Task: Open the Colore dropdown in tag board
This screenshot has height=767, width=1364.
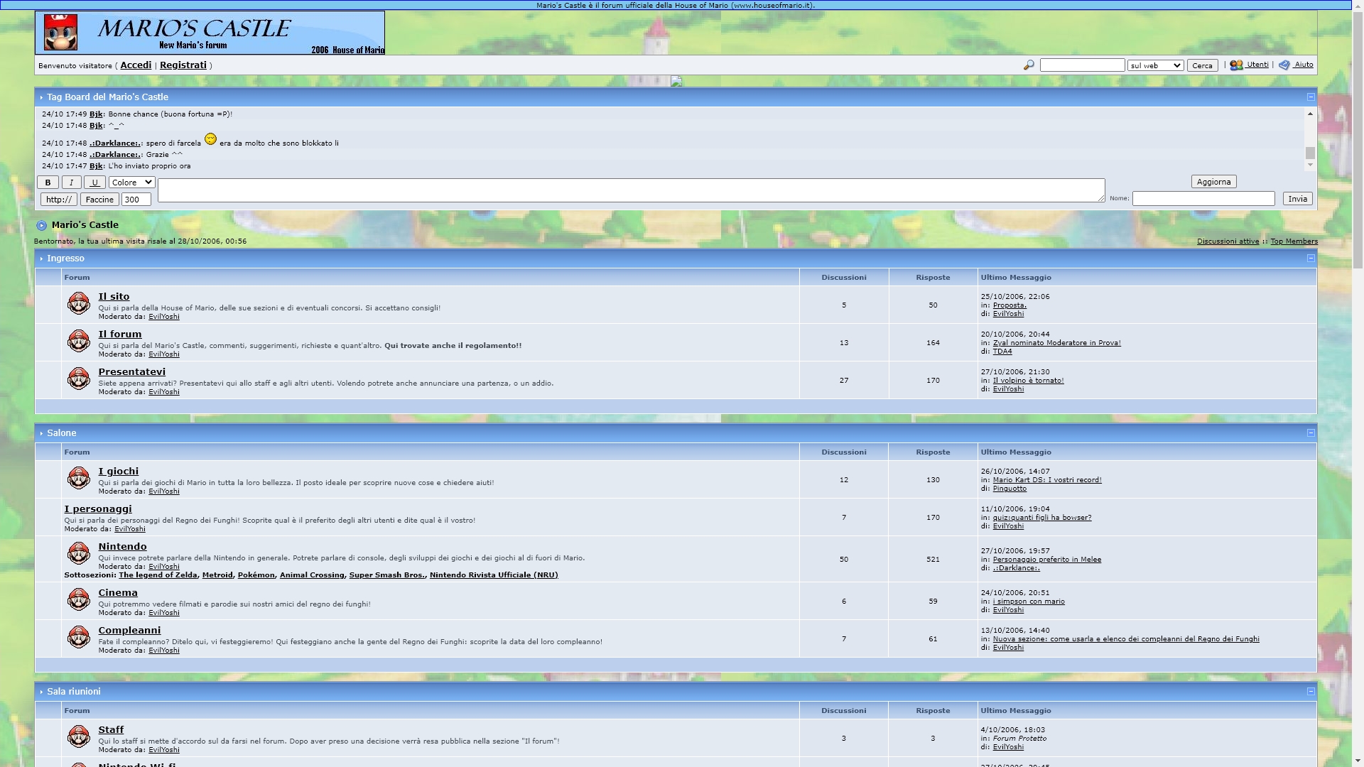Action: pyautogui.click(x=132, y=183)
